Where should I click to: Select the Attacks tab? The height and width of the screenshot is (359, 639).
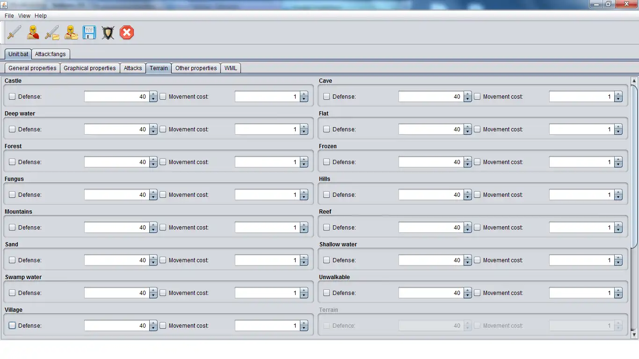(133, 68)
